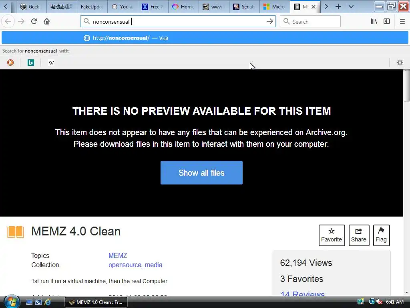Click the '62,194 Views' text
The image size is (410, 308).
(x=306, y=263)
